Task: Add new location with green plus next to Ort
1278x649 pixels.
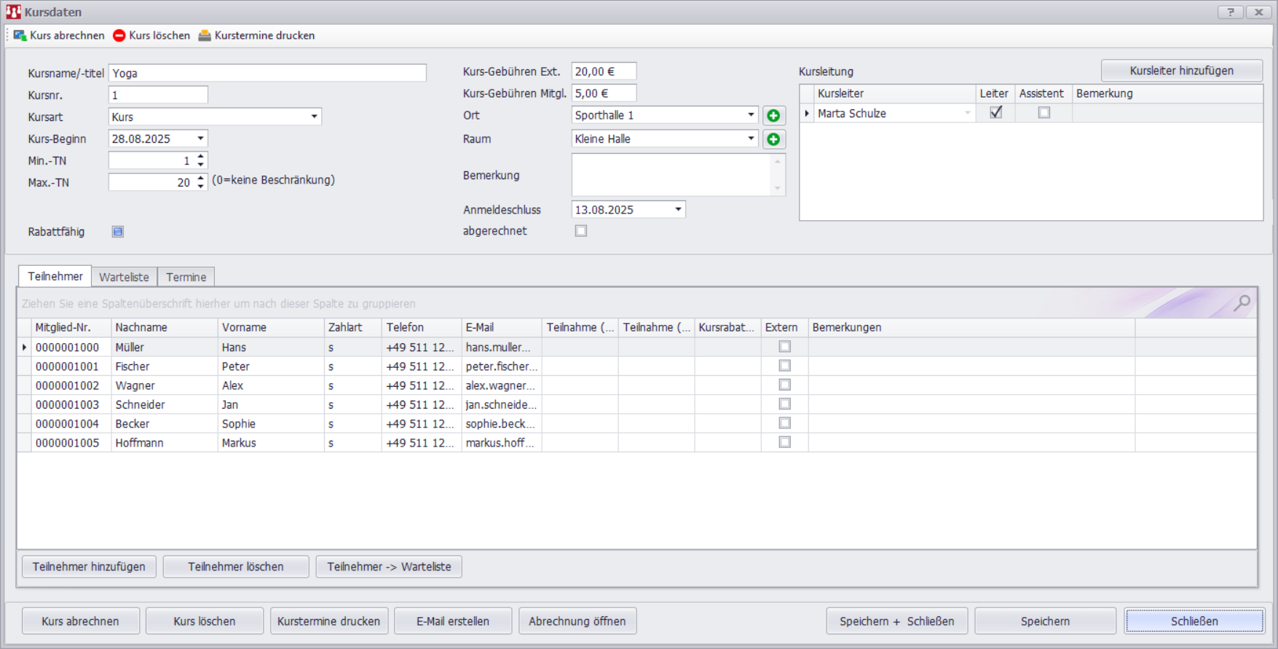Action: [x=773, y=116]
